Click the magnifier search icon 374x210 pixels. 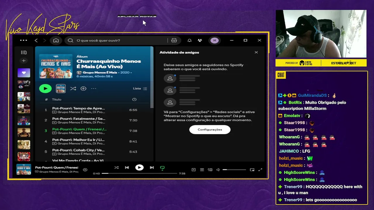tap(70, 40)
